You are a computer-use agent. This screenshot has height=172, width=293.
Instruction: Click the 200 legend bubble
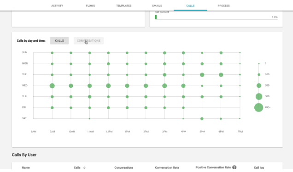point(259,85)
